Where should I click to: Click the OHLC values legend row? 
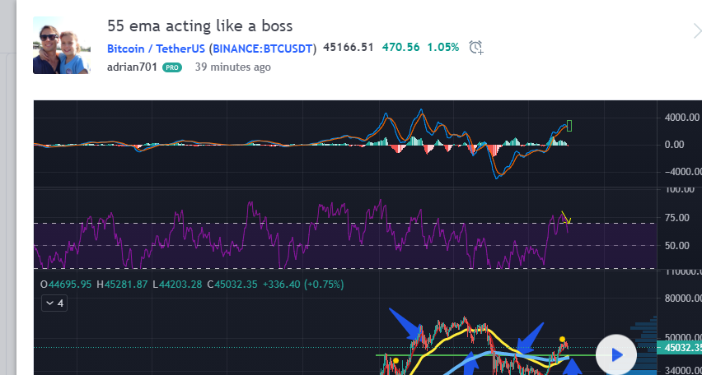coord(192,285)
